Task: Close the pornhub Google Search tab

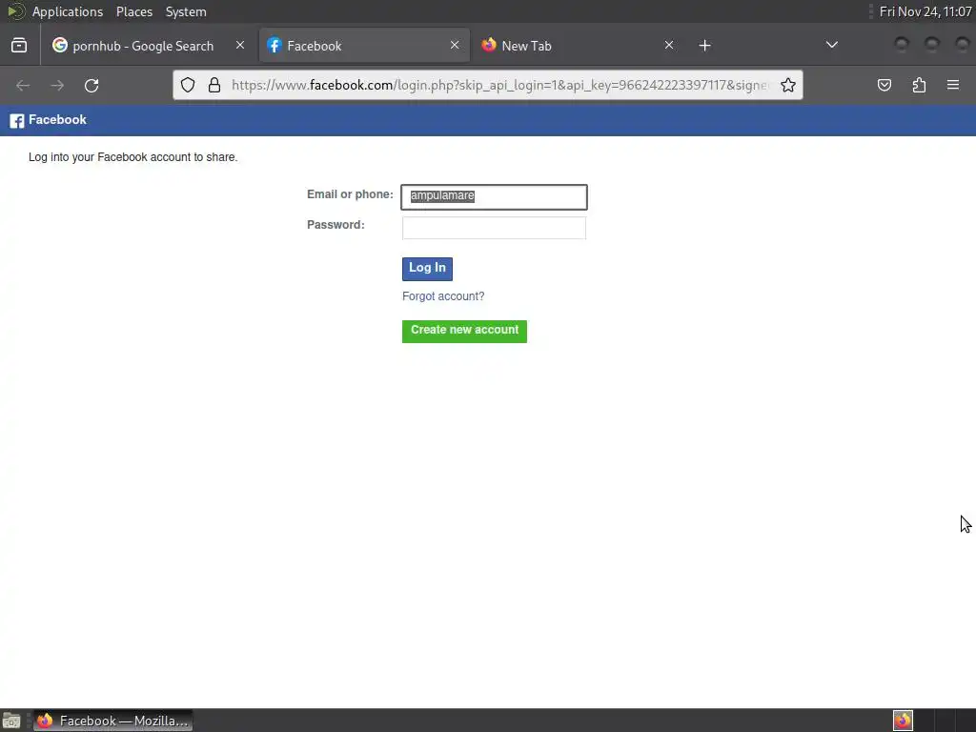Action: [240, 46]
